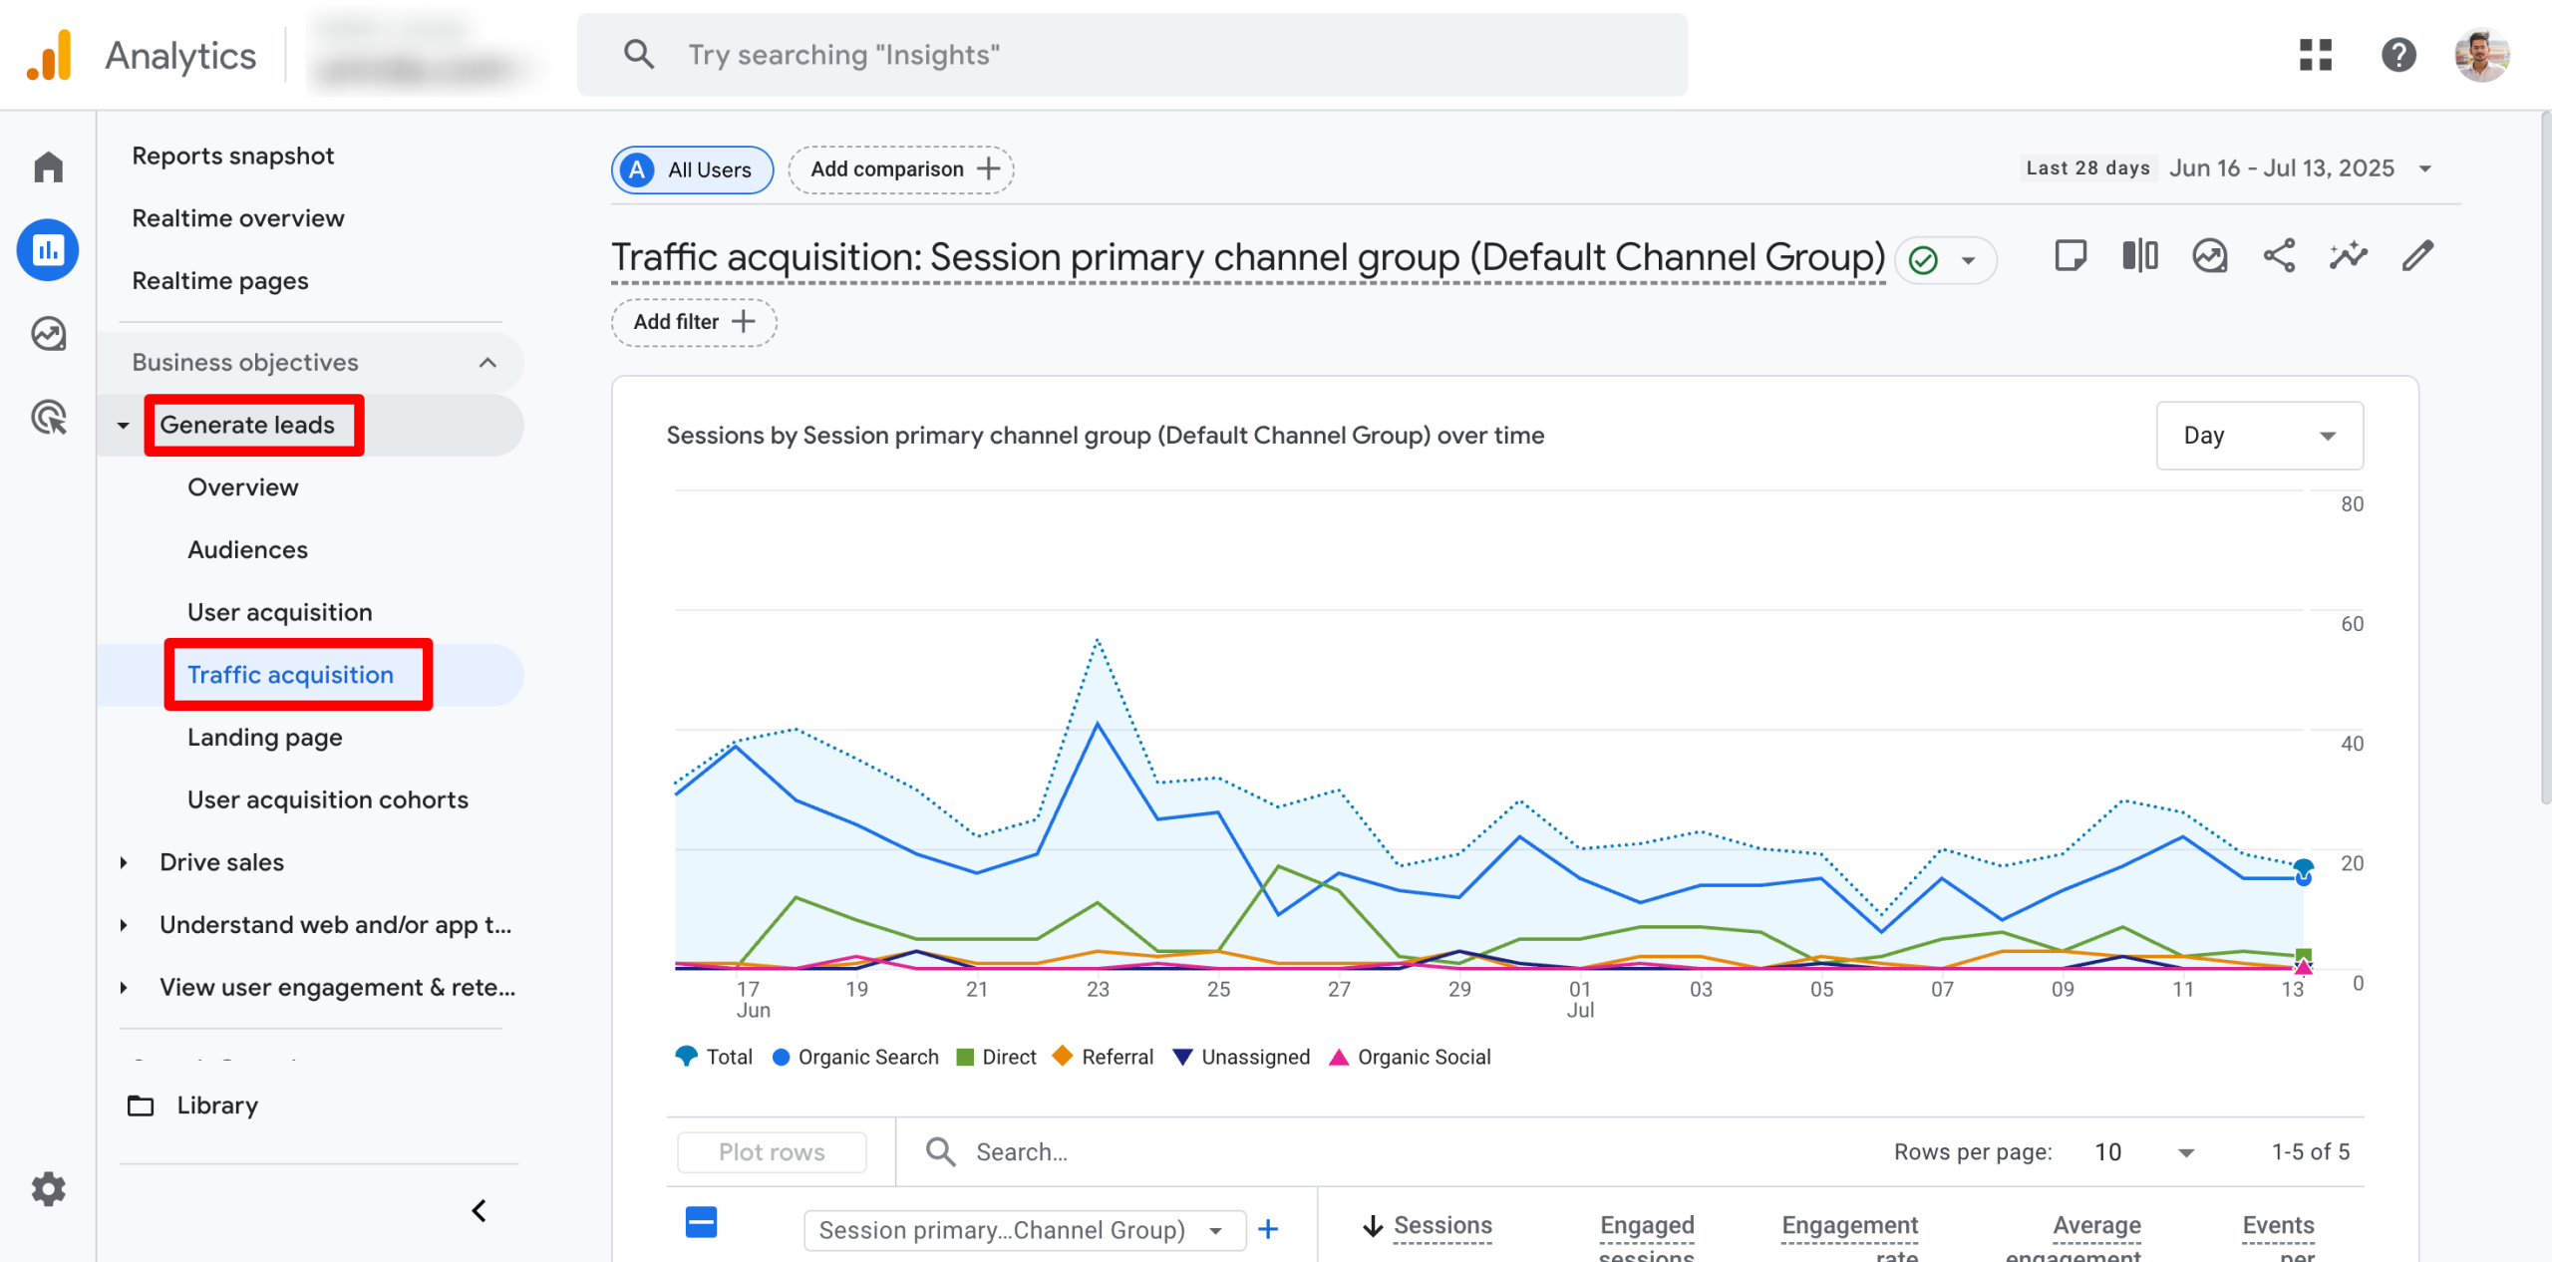Click the search magnifier icon in top bar
The width and height of the screenshot is (2552, 1262).
638,55
